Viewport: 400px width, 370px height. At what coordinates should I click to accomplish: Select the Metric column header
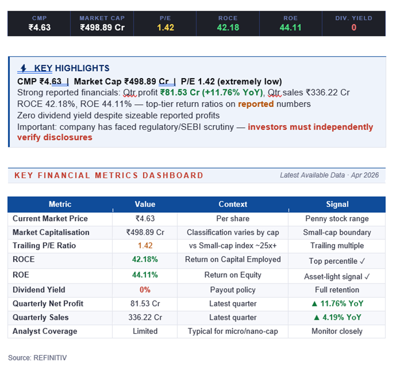coord(60,204)
